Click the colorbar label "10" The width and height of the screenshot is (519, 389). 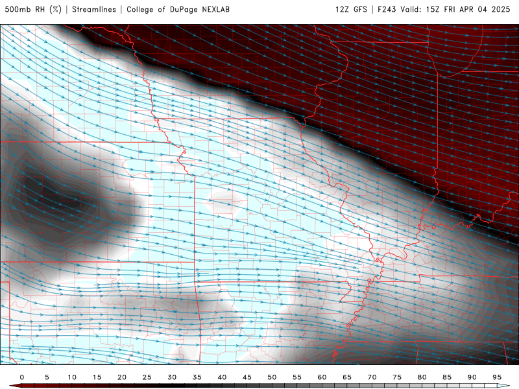point(72,377)
